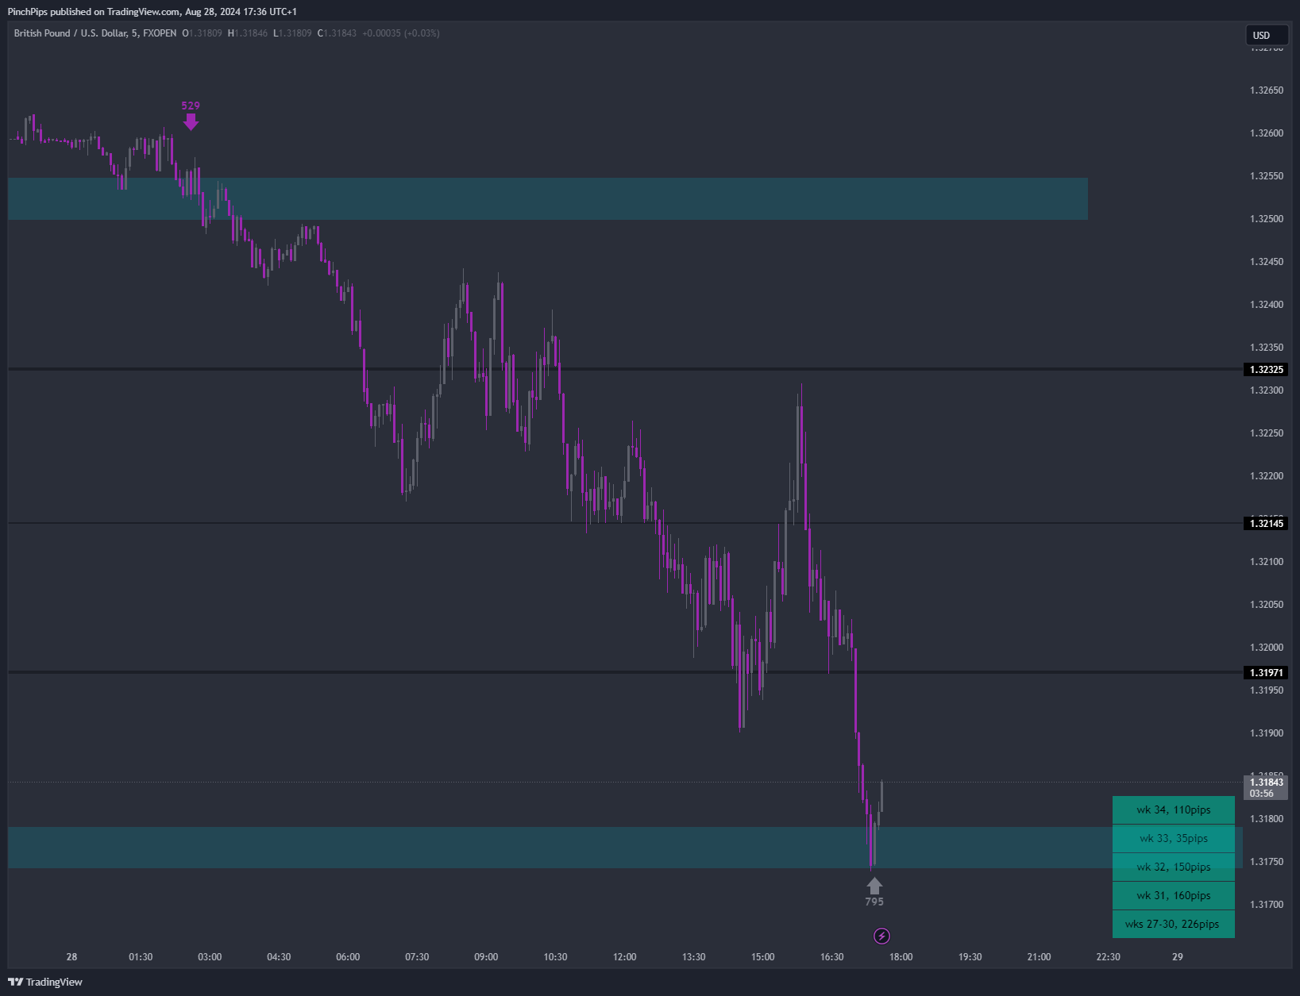
Task: Click the 1.31900 price axis label
Action: point(1267,733)
